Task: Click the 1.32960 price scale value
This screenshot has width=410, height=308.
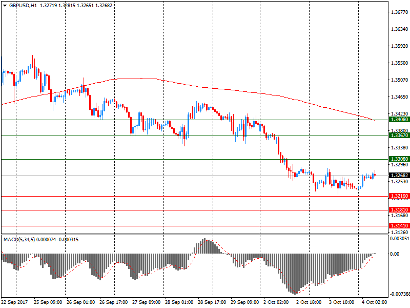Action: tap(399, 165)
